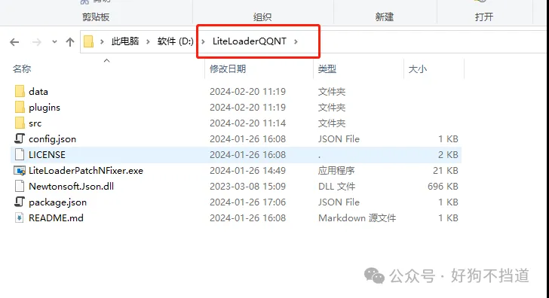Click the 2024-01-26 14:49 modified date

pyautogui.click(x=247, y=171)
